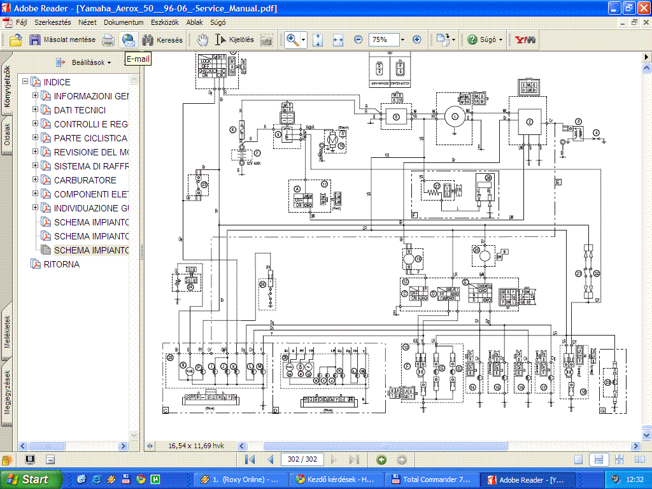
Task: Open the RITORNA bookmark
Action: 61,264
